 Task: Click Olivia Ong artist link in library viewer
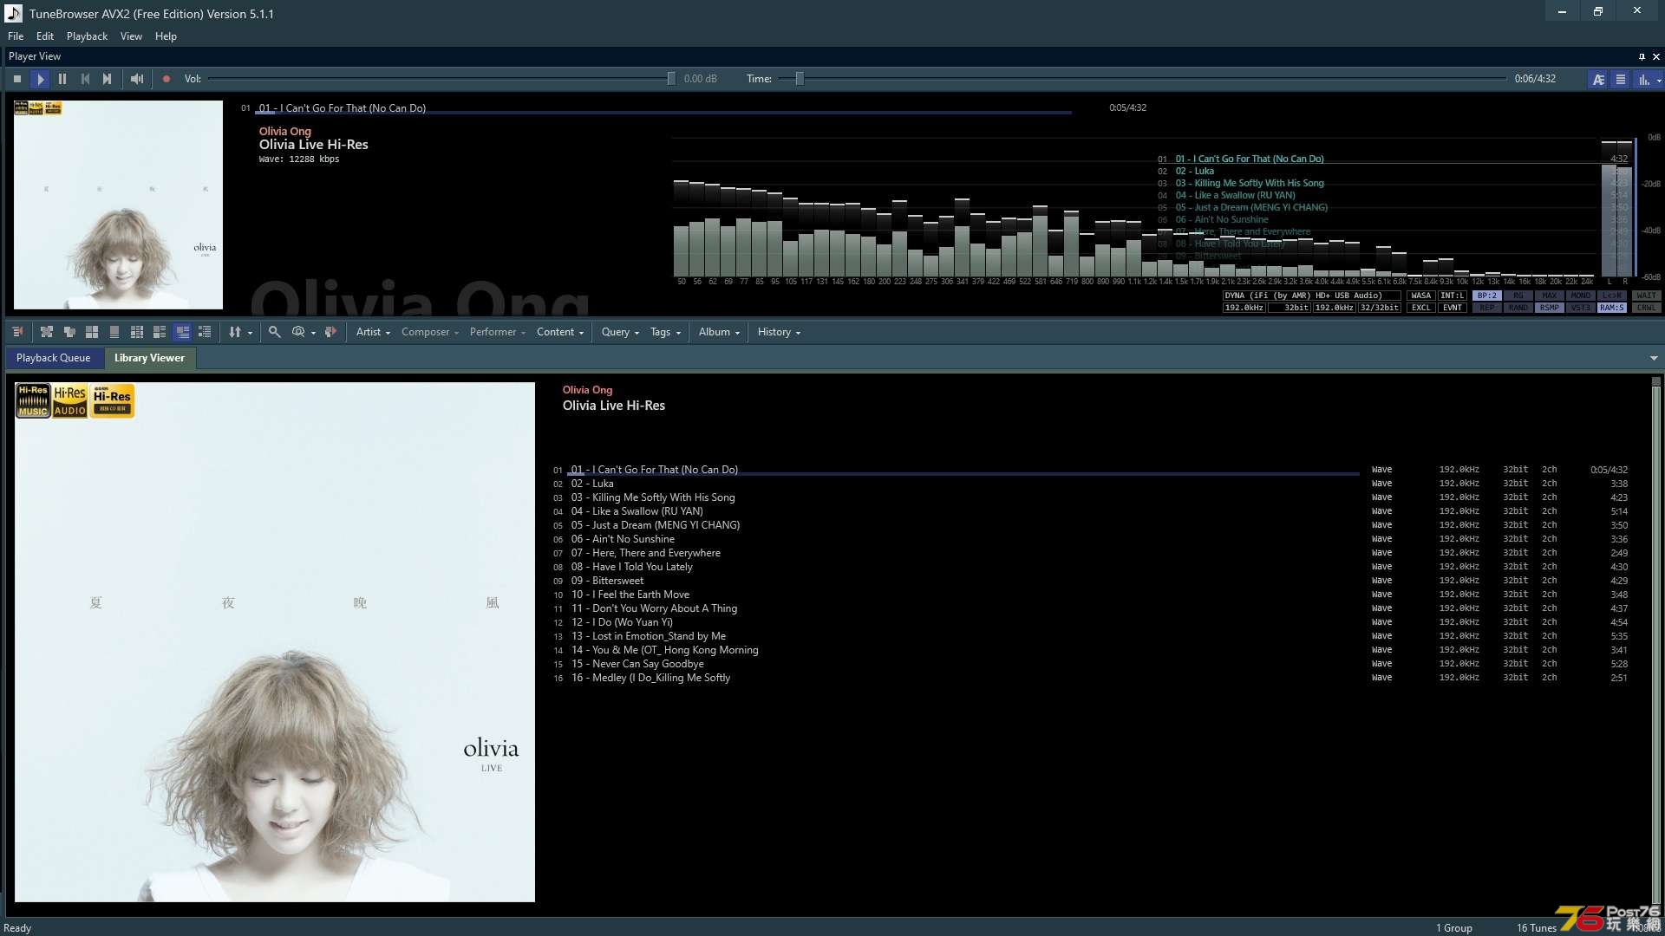(587, 390)
